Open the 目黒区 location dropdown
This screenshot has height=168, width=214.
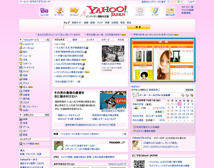pos(163,112)
